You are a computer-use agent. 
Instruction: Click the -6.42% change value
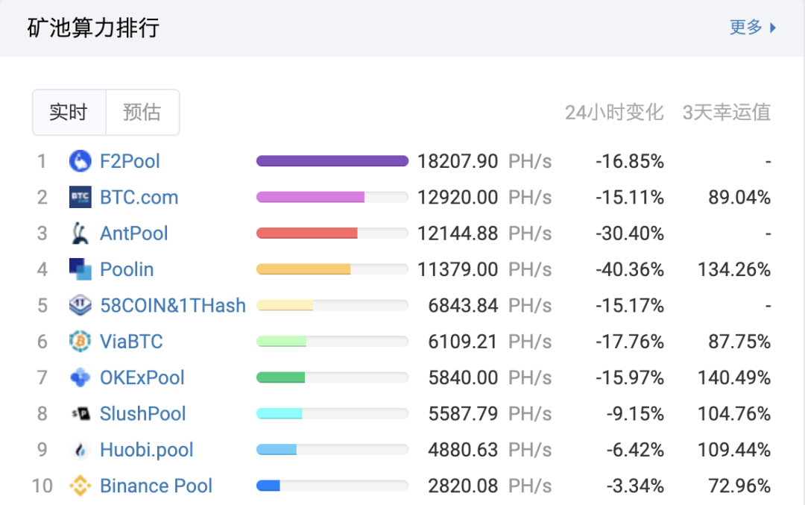635,450
